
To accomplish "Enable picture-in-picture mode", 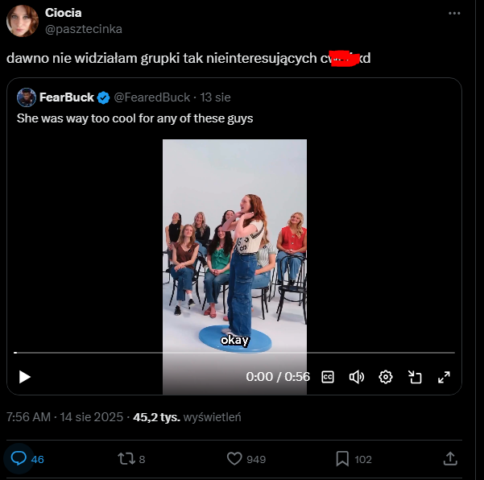I will [x=415, y=376].
